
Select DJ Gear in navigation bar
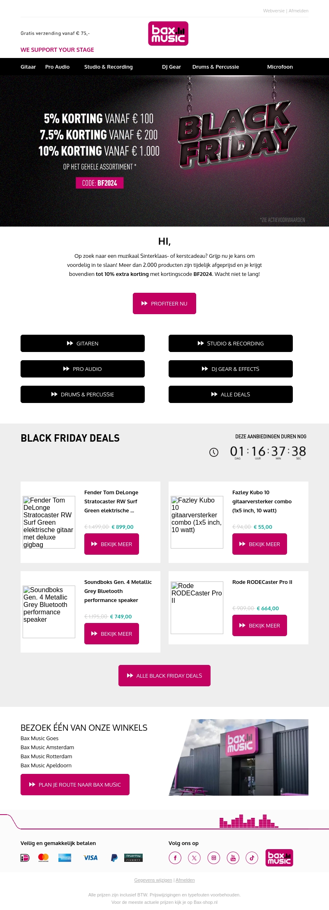171,67
